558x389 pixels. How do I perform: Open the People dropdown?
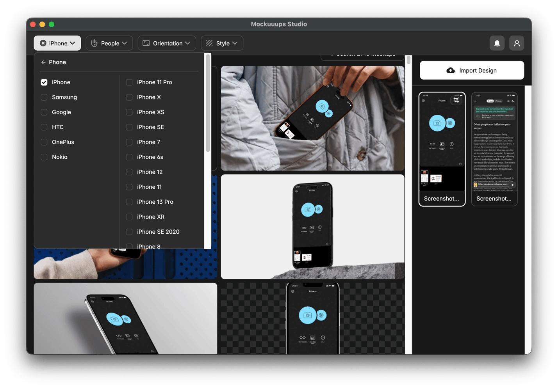109,43
